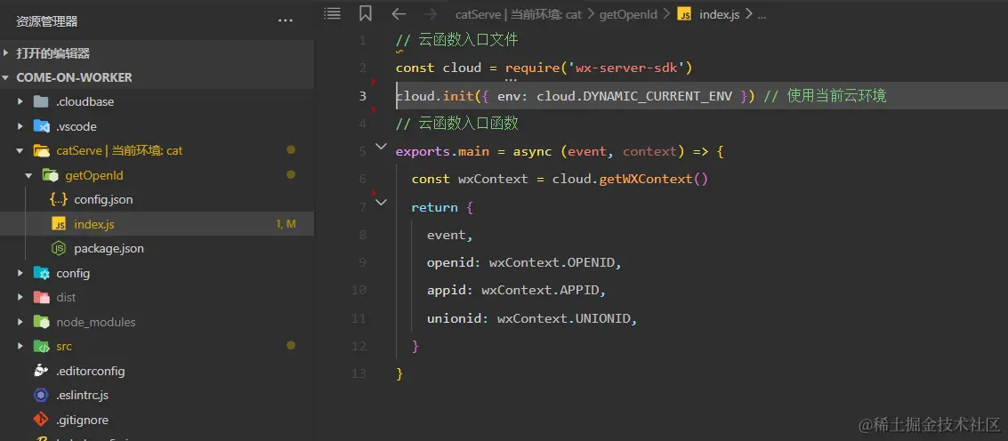This screenshot has height=441, width=1008.
Task: Click the getOpenId cloud function icon
Action: pos(50,175)
